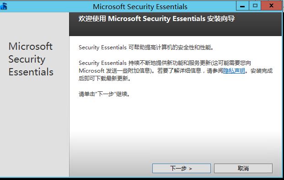Screen dimensions: 284x180
Task: Continue with the 下一步 > button
Action: pyautogui.click(x=181, y=169)
